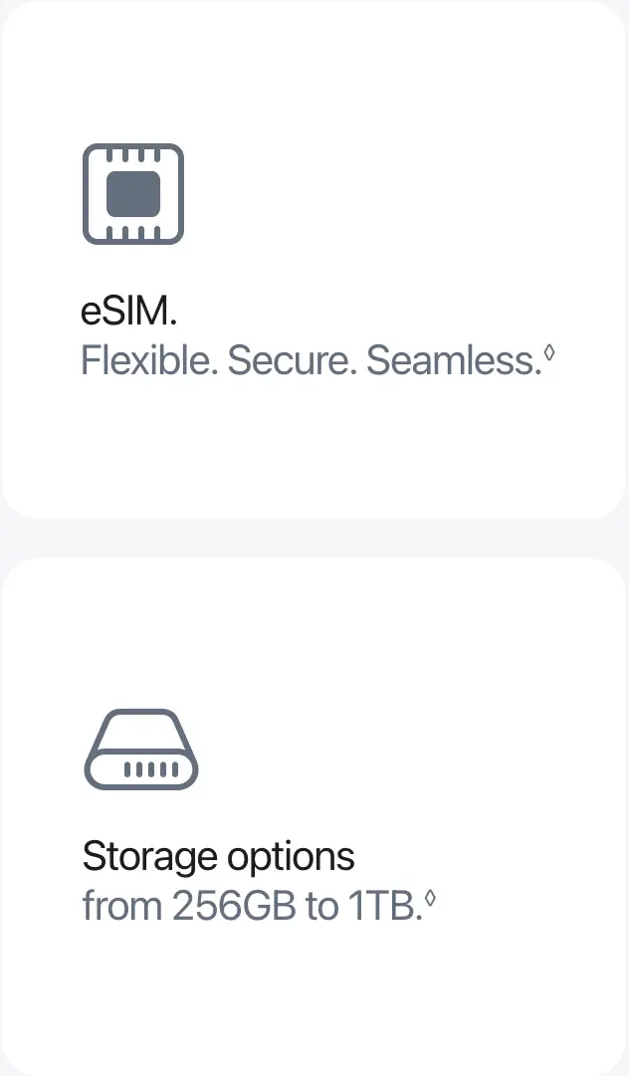This screenshot has width=629, height=1076.
Task: Click the vent slots on the drive icon
Action: [x=149, y=769]
